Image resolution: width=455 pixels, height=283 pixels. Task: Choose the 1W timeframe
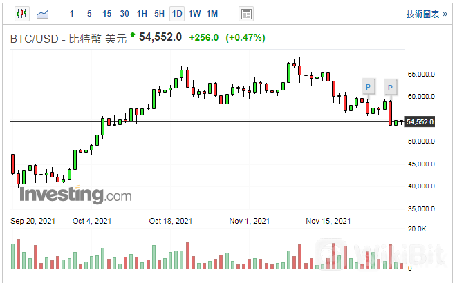(194, 14)
